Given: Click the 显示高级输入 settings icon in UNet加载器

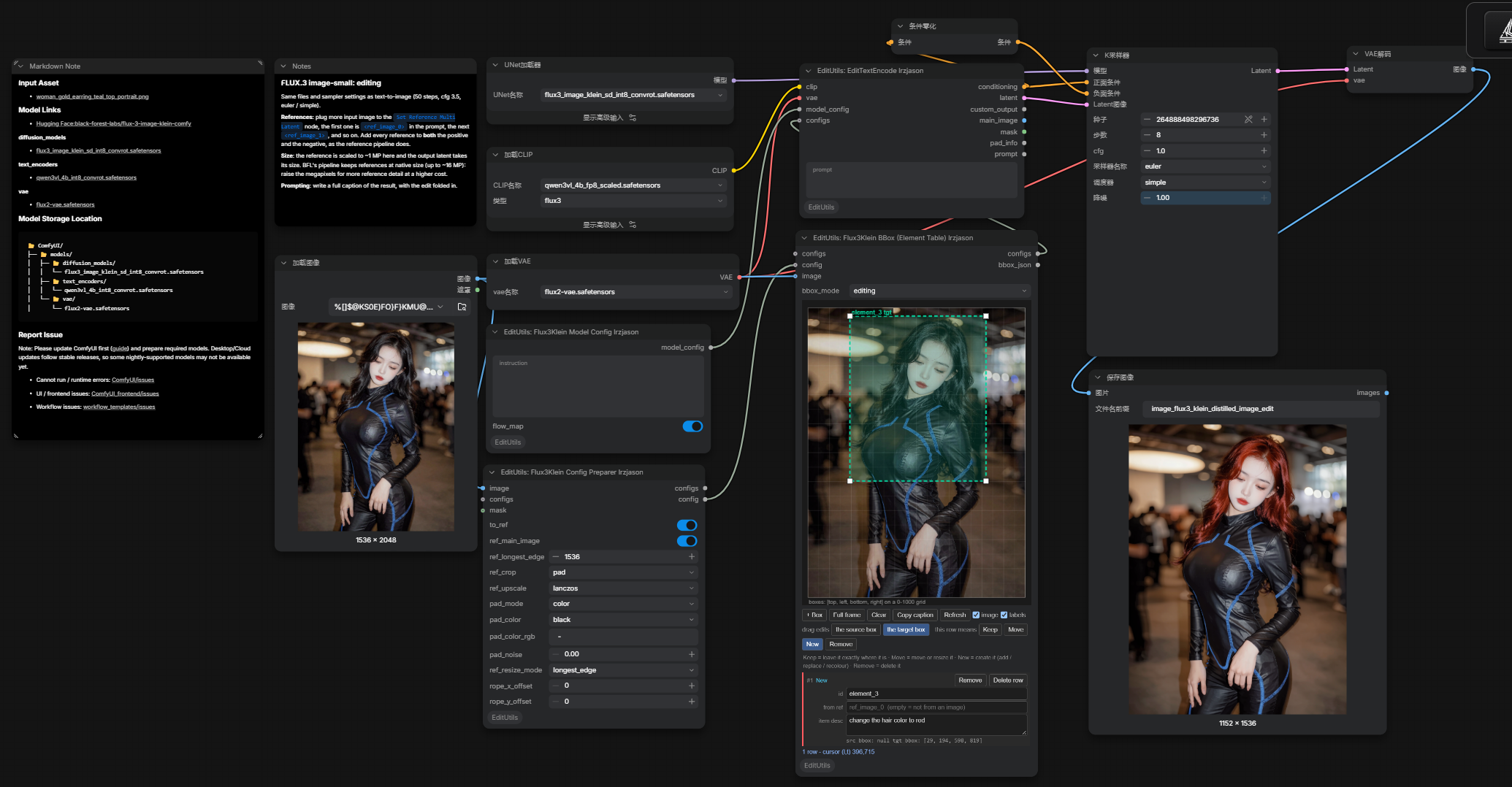Looking at the screenshot, I should (633, 118).
